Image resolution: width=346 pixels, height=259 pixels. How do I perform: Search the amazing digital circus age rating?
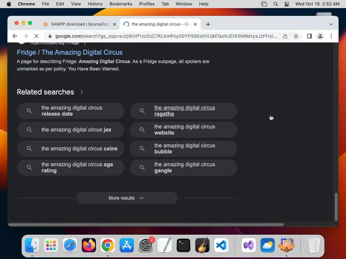(x=71, y=168)
